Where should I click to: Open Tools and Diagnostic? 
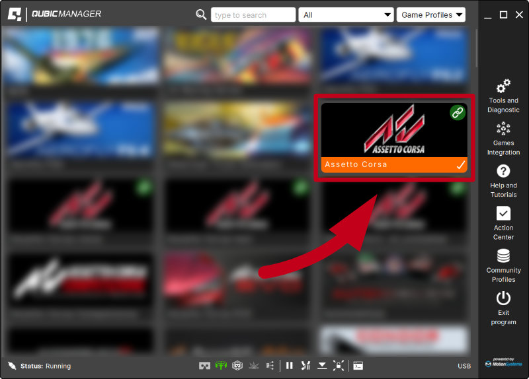click(x=503, y=96)
